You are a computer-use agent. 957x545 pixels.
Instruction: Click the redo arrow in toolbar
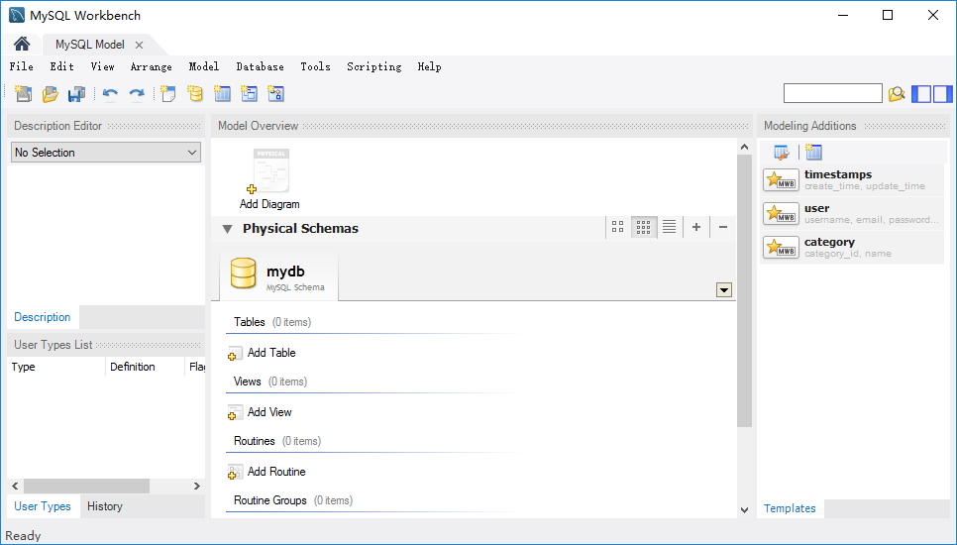[x=137, y=94]
